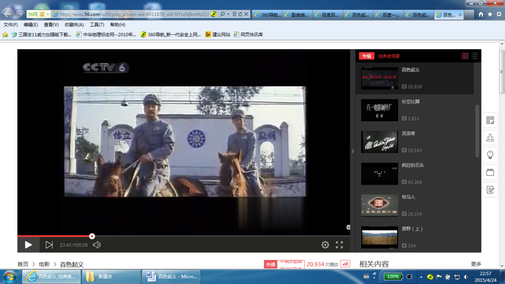Open browser Home icon
The width and height of the screenshot is (505, 284).
click(481, 14)
